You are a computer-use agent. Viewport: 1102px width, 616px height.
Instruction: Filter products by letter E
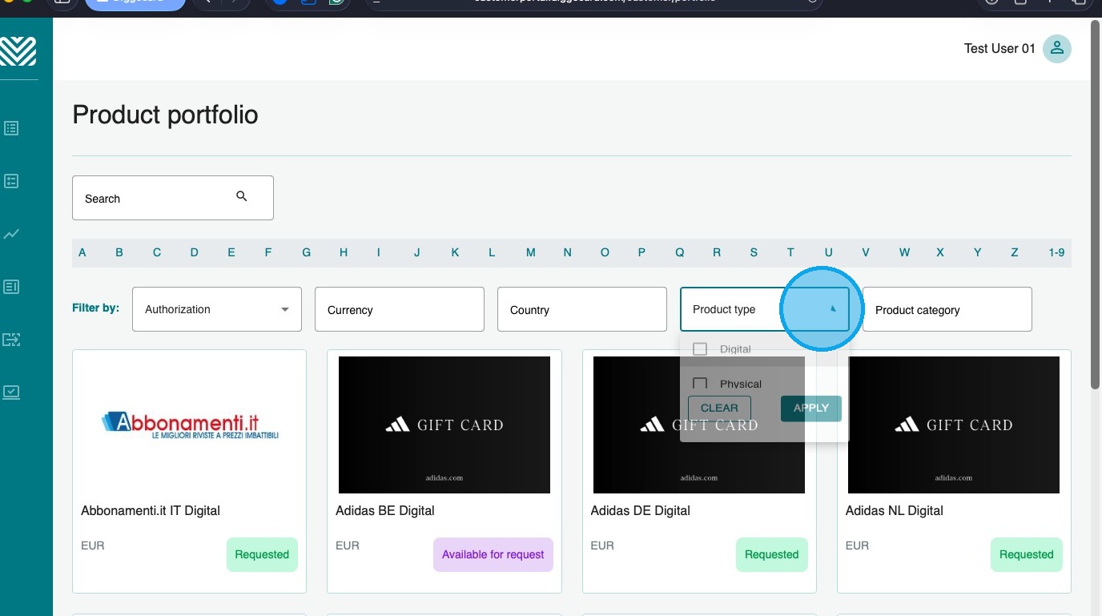click(231, 252)
